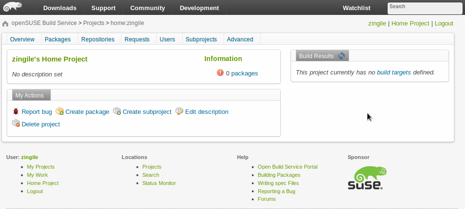Click the Create package box icon
This screenshot has width=465, height=209.
[x=60, y=111]
